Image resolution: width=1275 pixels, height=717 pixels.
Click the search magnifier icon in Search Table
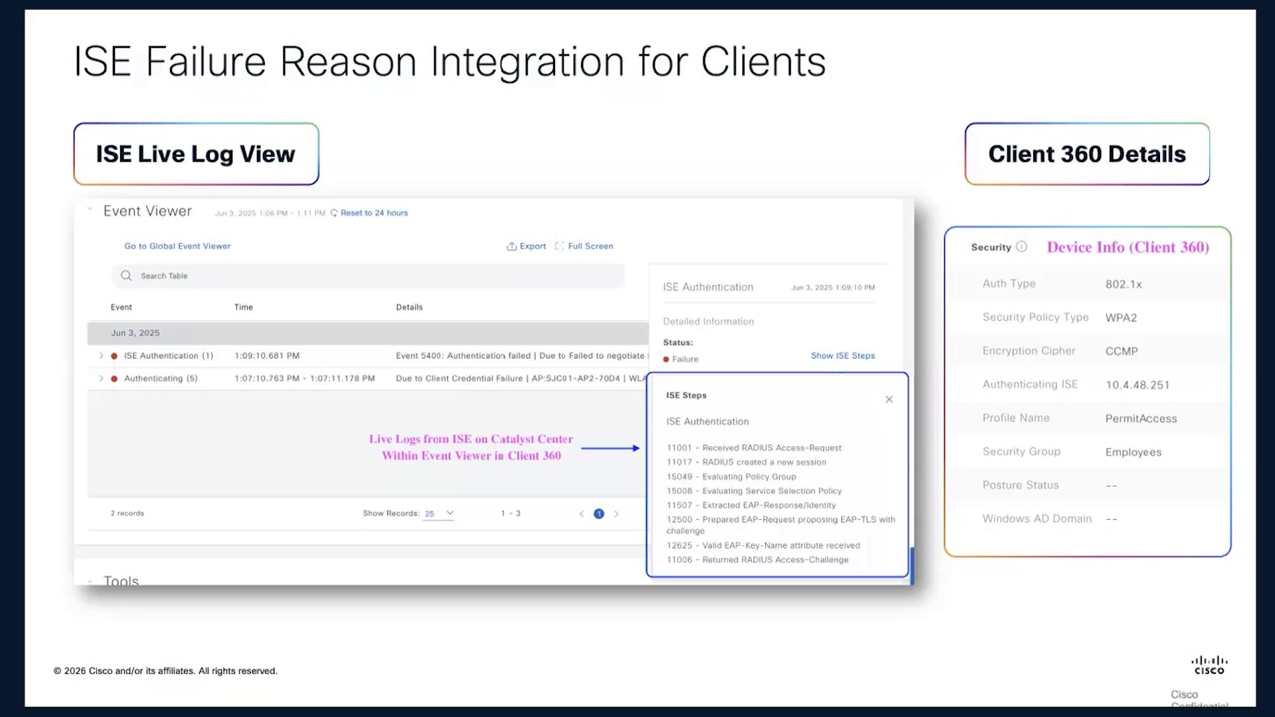126,276
